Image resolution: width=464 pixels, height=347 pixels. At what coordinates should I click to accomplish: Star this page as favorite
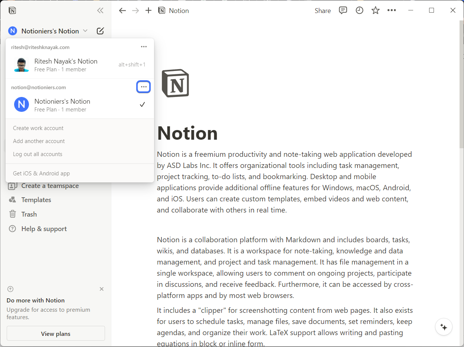point(376,10)
